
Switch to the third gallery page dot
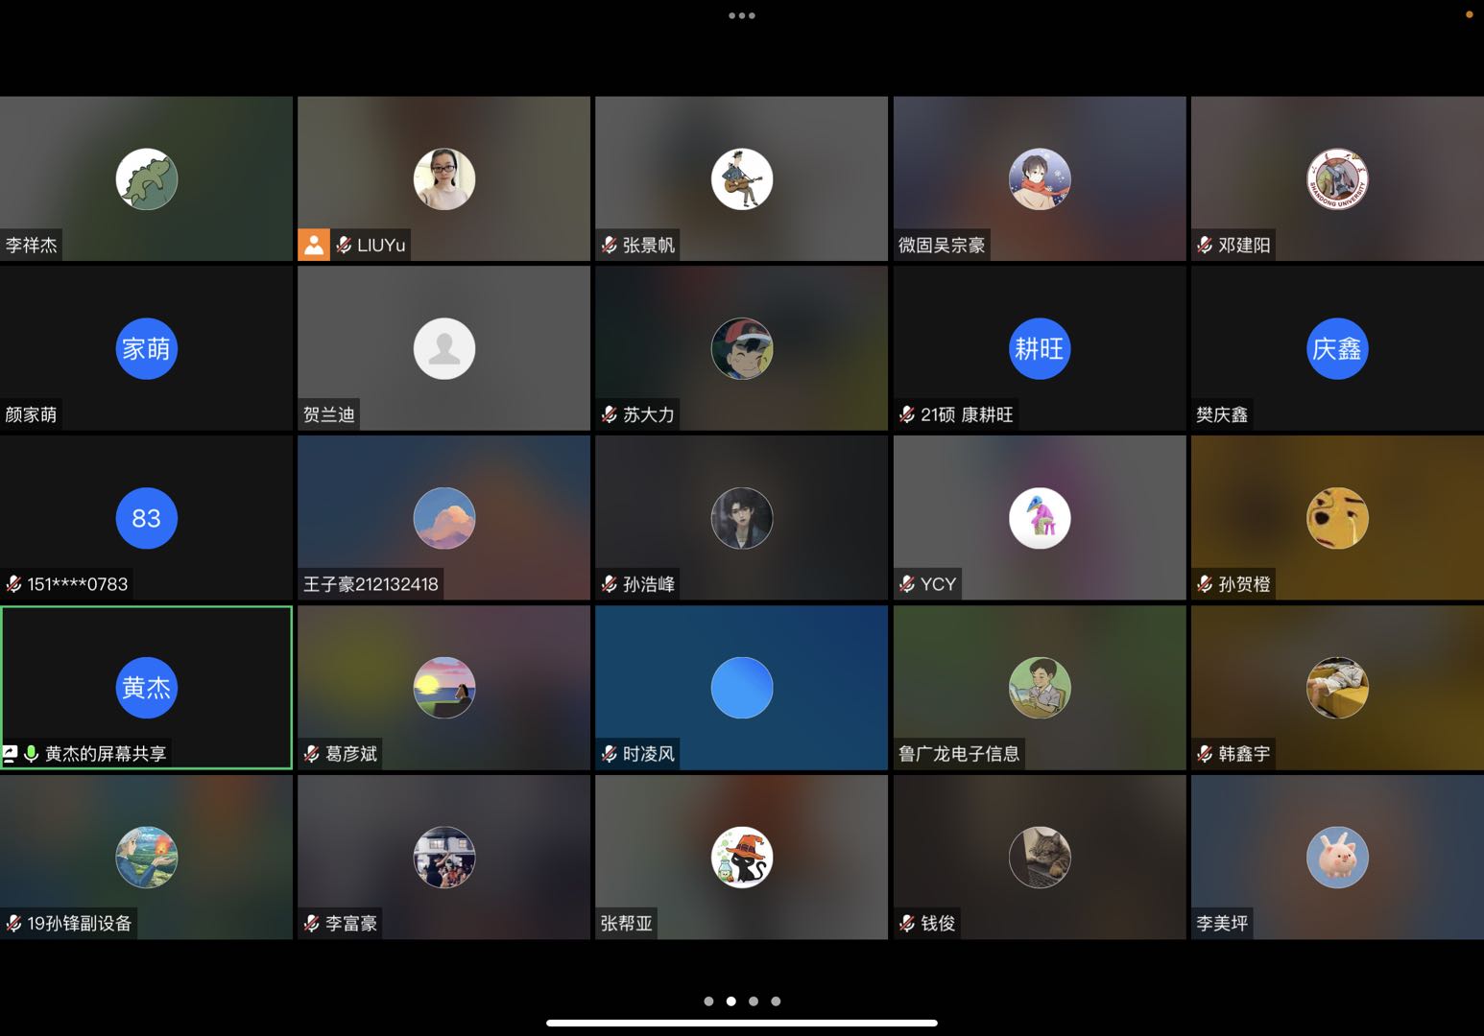click(x=754, y=1001)
